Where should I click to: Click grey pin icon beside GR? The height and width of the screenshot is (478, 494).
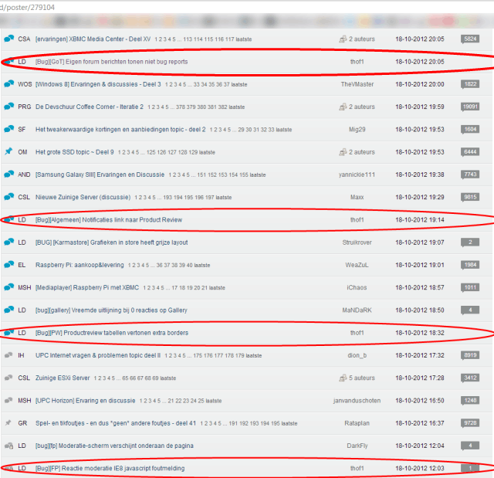[x=8, y=422]
